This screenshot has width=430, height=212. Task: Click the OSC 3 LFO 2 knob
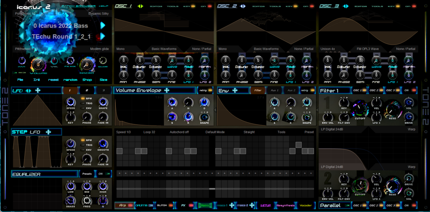[x=409, y=75]
